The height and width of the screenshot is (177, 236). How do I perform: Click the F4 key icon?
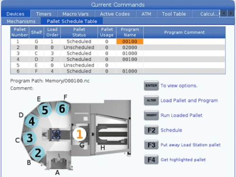pos(151,160)
